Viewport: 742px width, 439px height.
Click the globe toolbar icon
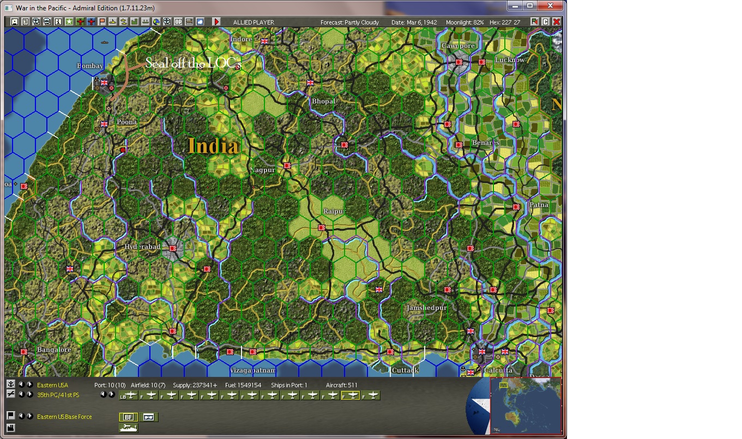(x=156, y=22)
